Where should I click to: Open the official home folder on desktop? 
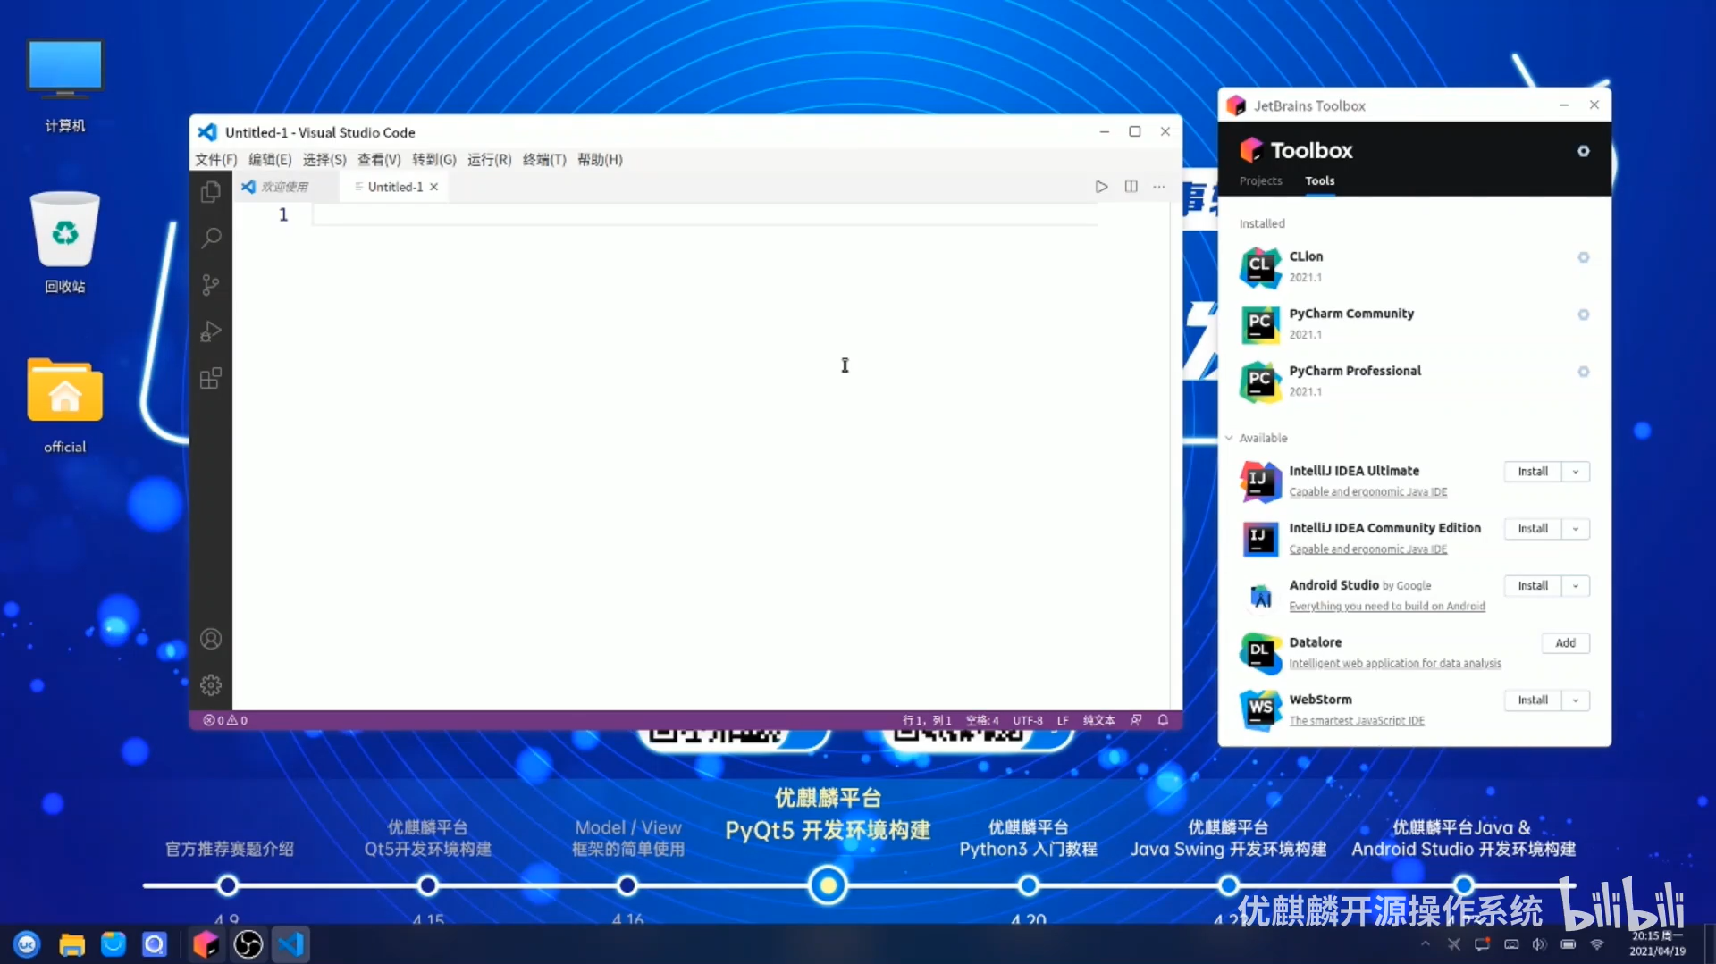coord(65,407)
